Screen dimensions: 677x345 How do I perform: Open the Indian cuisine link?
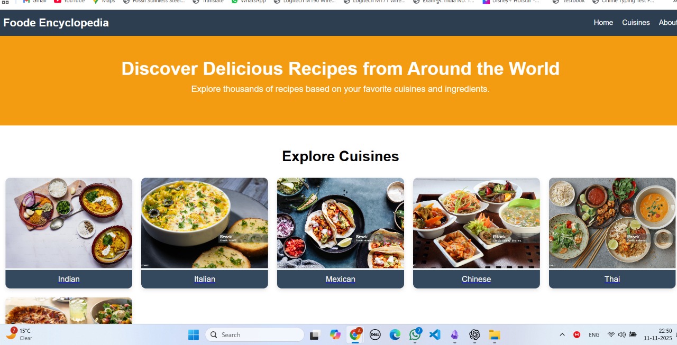pyautogui.click(x=69, y=279)
